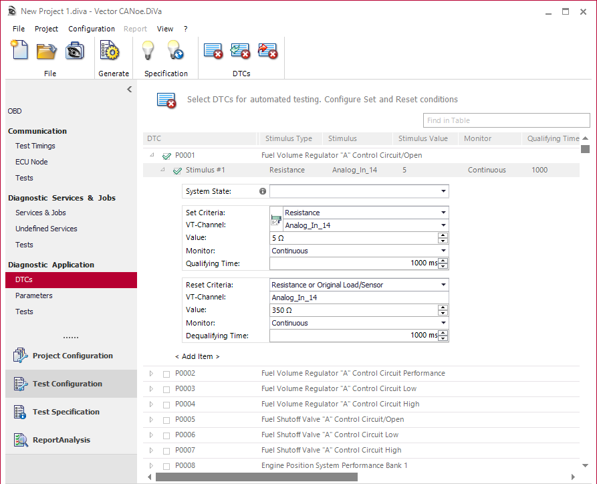Viewport: 597px width, 484px height.
Task: Increase the Set Criteria Value with up arrow
Action: (x=443, y=235)
